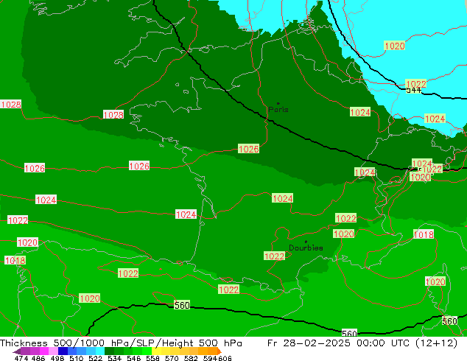Click the 1020 isobar label over cyan area
The height and width of the screenshot is (361, 467).
point(395,46)
